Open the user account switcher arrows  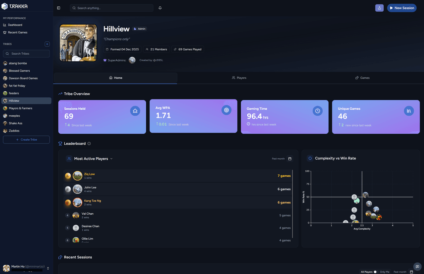point(48,268)
